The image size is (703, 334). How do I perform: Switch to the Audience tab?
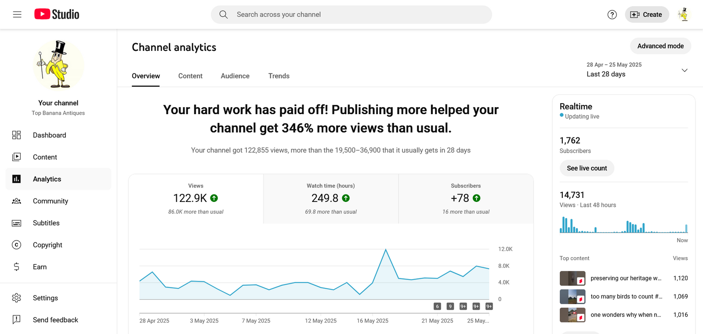pos(235,76)
